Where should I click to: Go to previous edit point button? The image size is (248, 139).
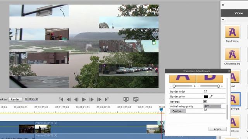click(61, 100)
